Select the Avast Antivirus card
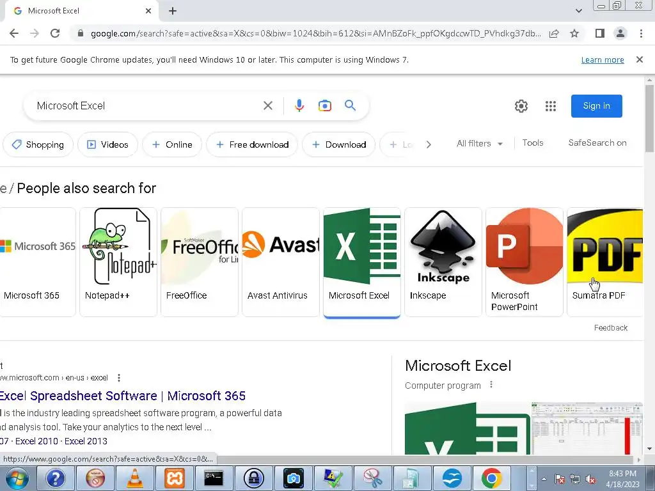The image size is (655, 491). [281, 261]
